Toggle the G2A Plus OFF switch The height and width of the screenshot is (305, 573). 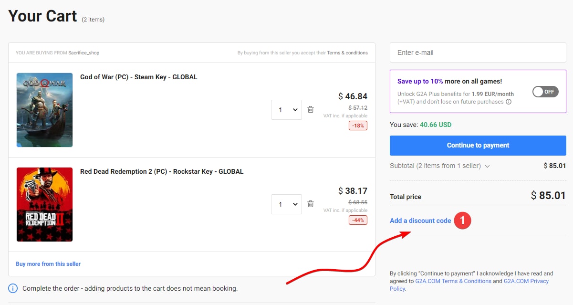(x=545, y=92)
